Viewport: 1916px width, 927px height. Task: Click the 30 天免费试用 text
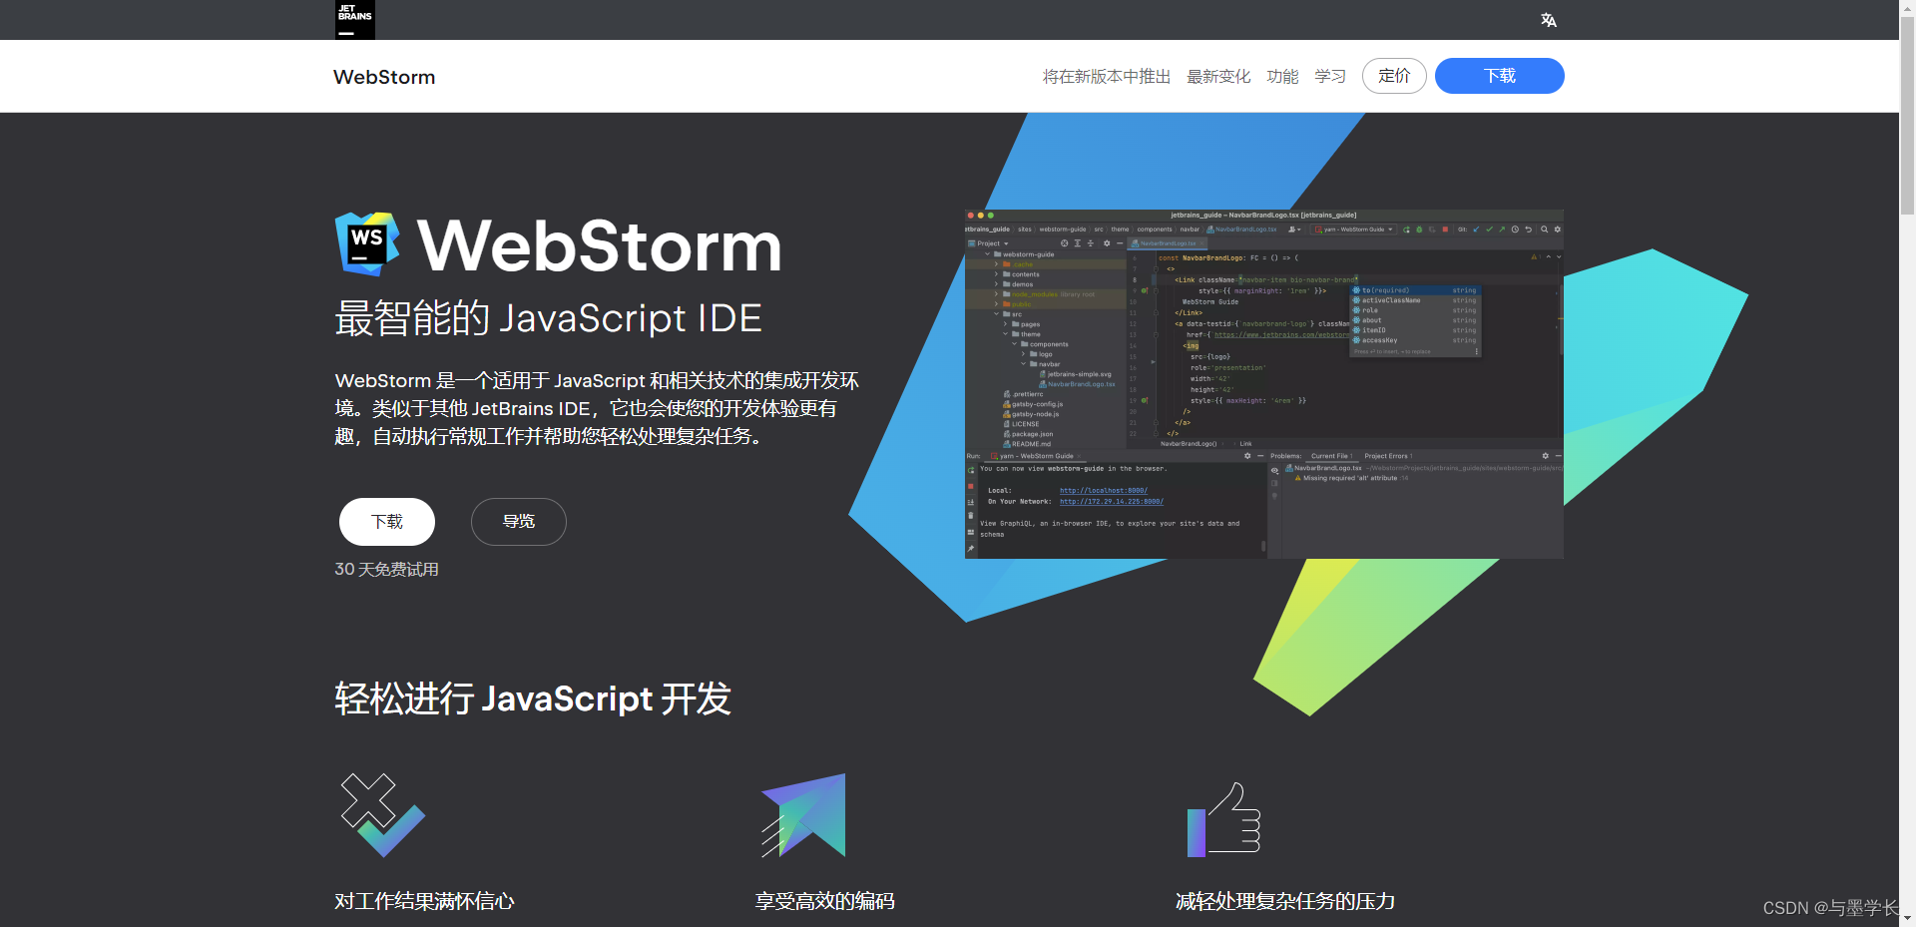(x=387, y=569)
